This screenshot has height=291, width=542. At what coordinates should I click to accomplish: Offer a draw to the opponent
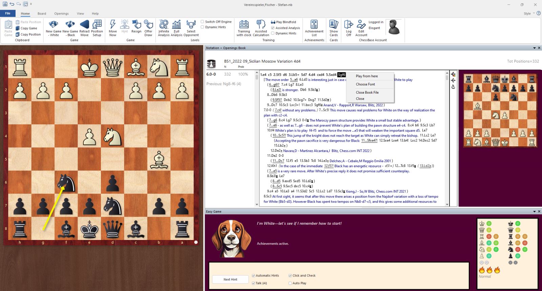pyautogui.click(x=148, y=28)
